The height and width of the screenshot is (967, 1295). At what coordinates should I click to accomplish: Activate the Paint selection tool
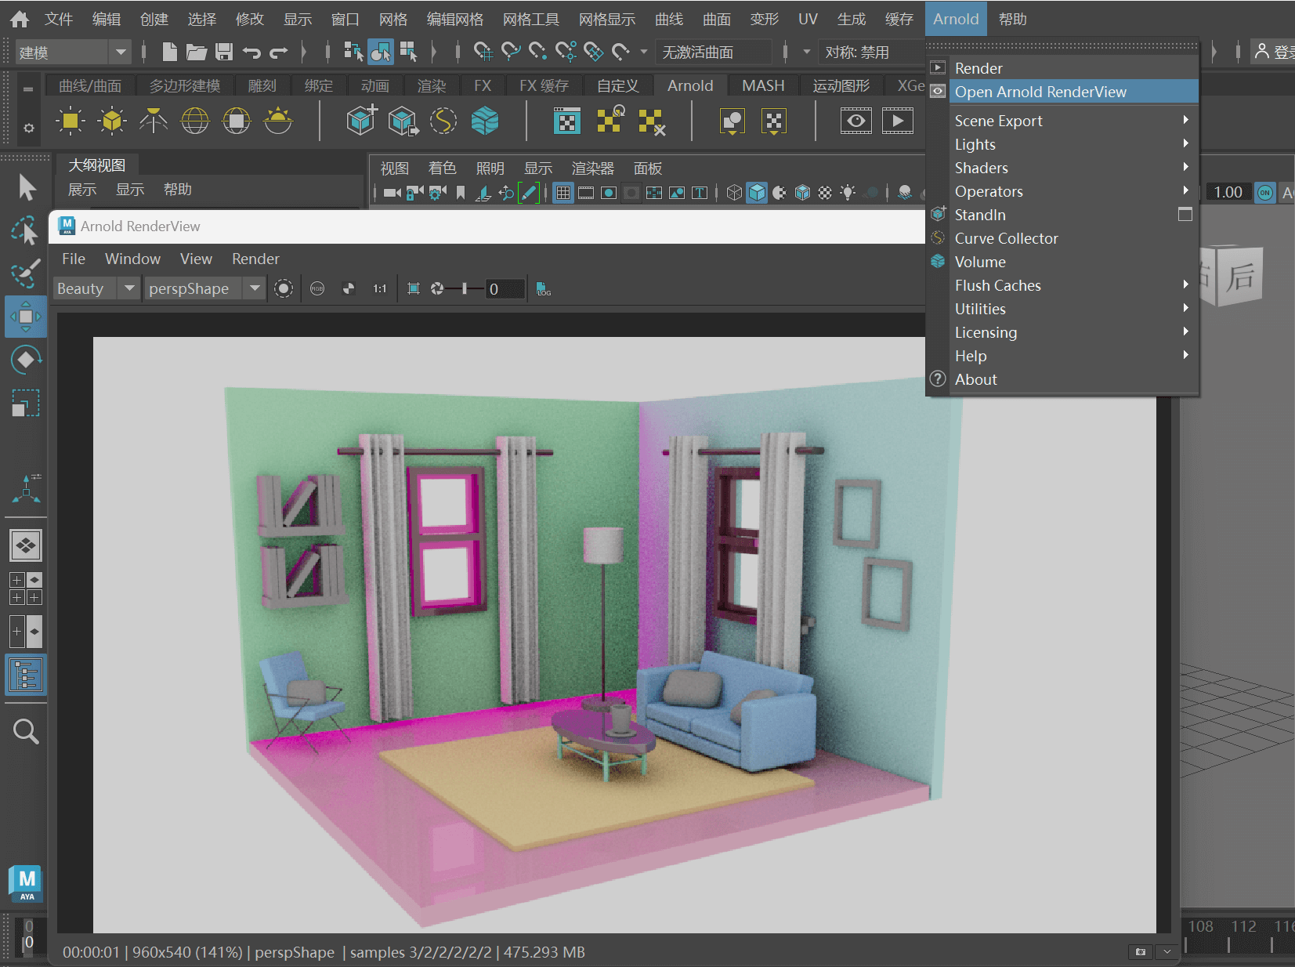[x=25, y=273]
